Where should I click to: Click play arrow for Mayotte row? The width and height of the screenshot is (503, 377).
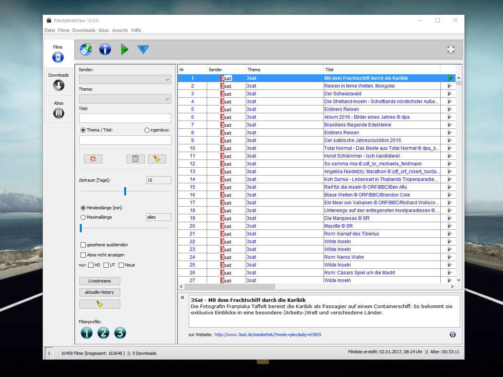pyautogui.click(x=450, y=226)
